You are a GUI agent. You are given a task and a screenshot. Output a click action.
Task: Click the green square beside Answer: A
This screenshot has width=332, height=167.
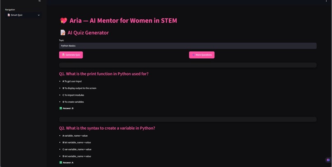click(61, 163)
